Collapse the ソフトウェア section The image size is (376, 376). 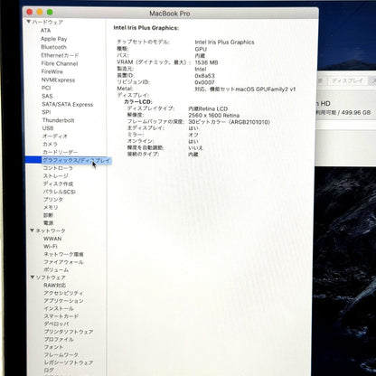coord(33,277)
